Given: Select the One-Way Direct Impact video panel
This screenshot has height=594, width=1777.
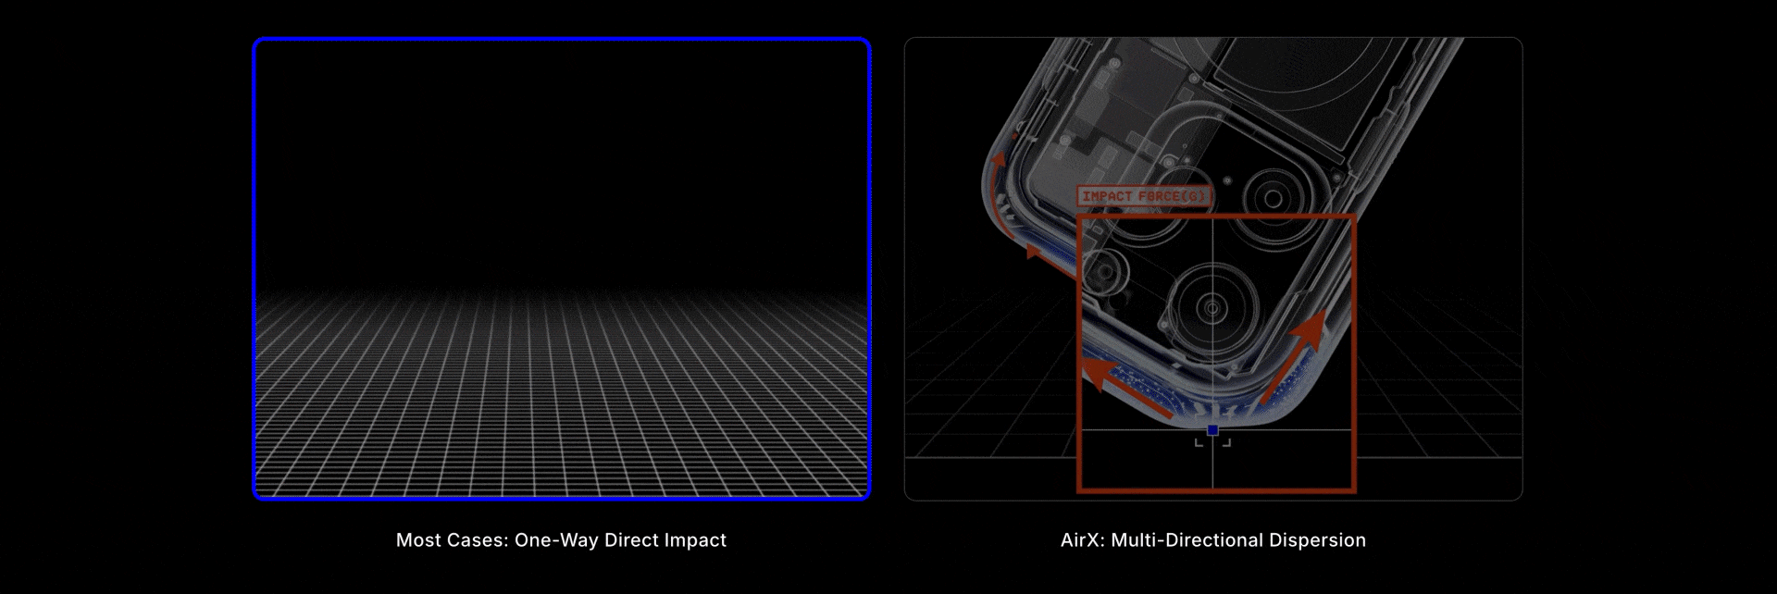Looking at the screenshot, I should coord(562,268).
